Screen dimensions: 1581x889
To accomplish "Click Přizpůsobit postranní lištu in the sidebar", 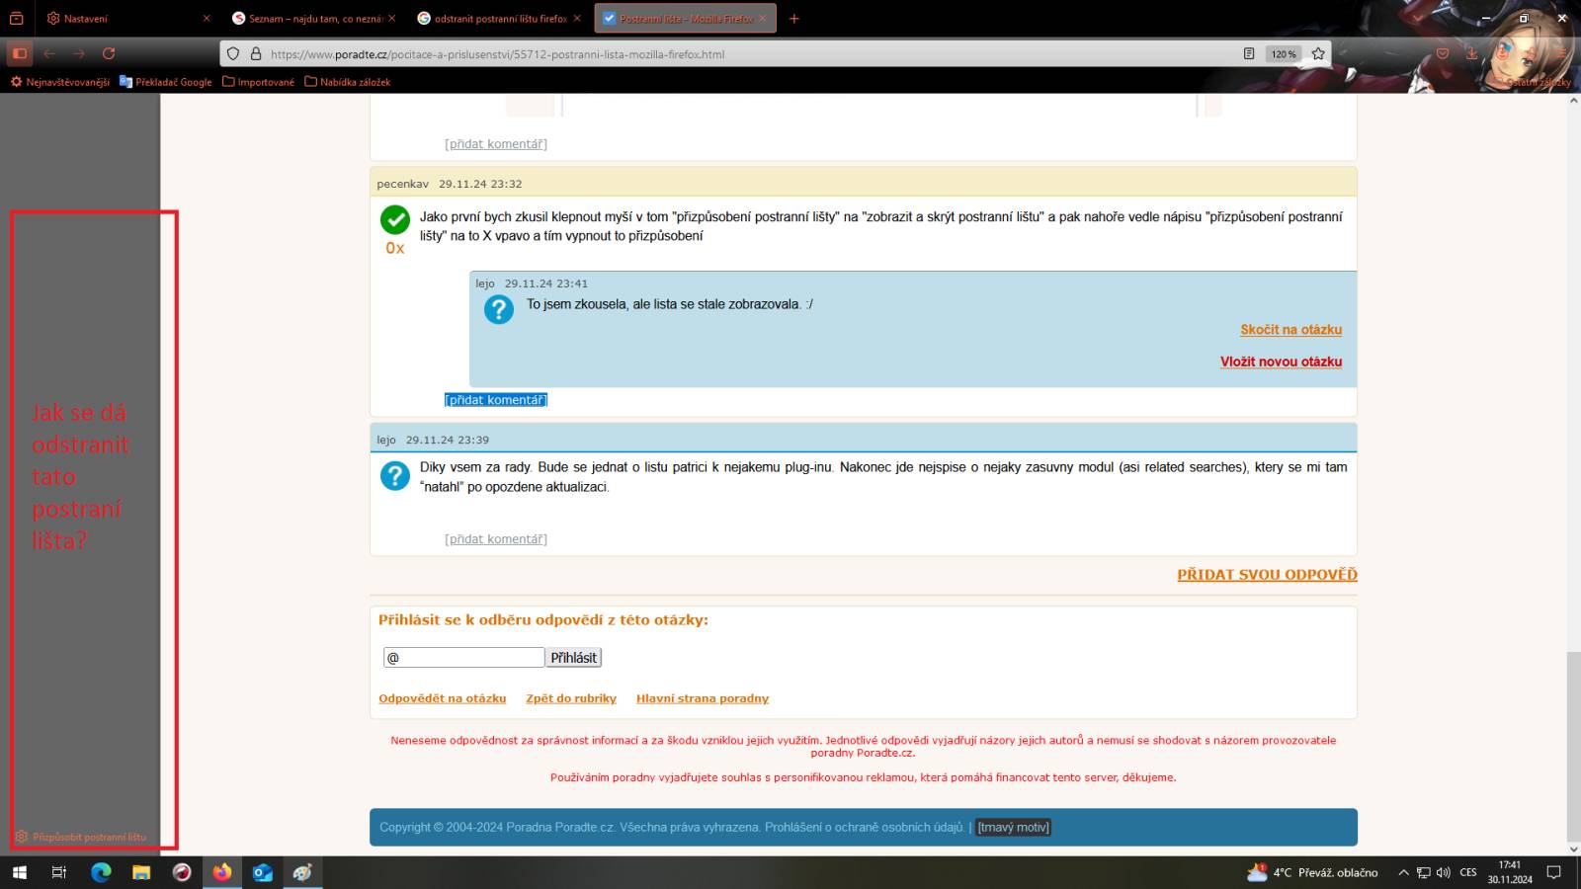I will 81,837.
